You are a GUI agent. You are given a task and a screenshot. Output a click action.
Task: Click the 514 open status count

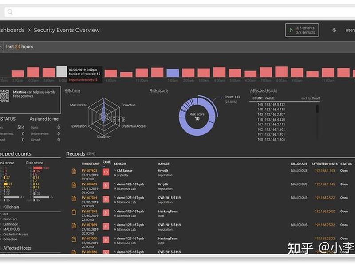point(21,127)
